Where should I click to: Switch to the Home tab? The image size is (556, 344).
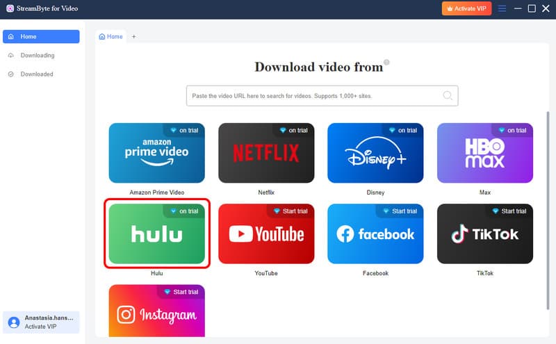click(111, 37)
